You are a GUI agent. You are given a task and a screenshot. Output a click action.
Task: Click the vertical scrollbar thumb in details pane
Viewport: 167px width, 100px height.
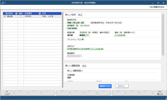click(163, 35)
